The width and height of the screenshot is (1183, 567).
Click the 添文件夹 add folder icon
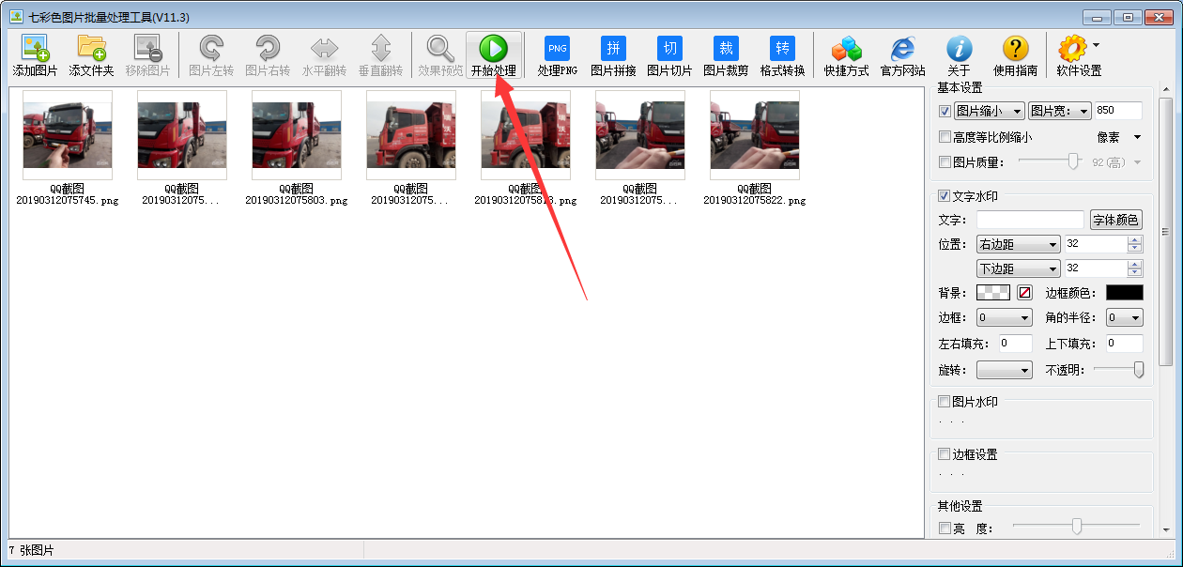pyautogui.click(x=91, y=56)
